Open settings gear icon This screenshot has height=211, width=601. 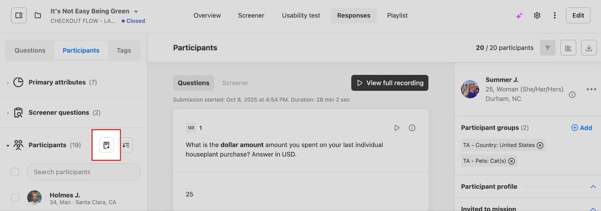coord(537,15)
